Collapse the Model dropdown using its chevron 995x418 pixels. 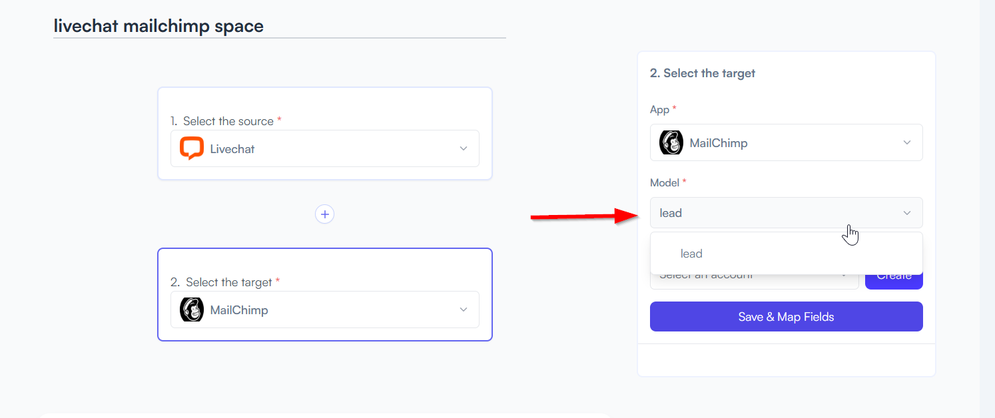[x=907, y=213]
